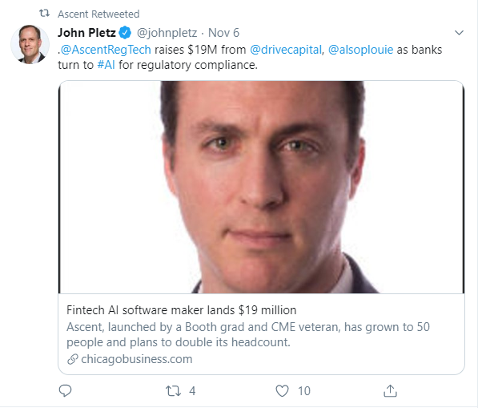Open the John Pletz display name
Viewport: 478px width, 408px height.
pyautogui.click(x=86, y=33)
